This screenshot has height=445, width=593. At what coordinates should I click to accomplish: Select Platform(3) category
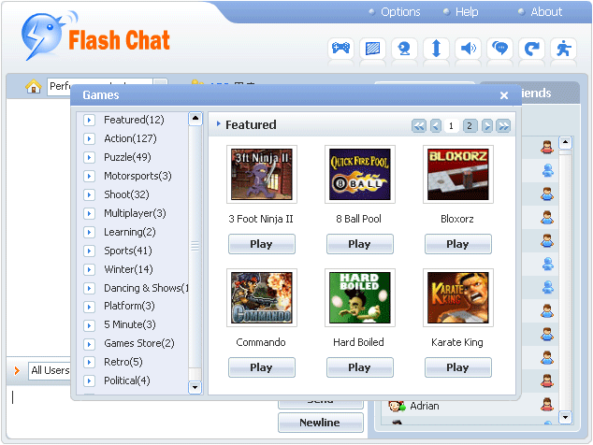129,306
